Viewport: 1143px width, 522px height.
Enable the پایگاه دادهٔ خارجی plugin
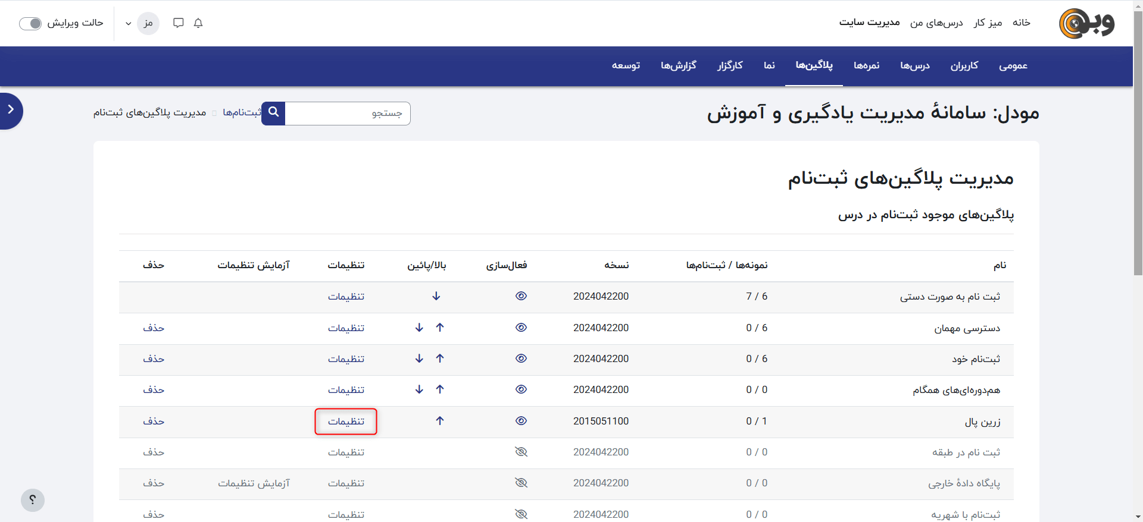(521, 483)
